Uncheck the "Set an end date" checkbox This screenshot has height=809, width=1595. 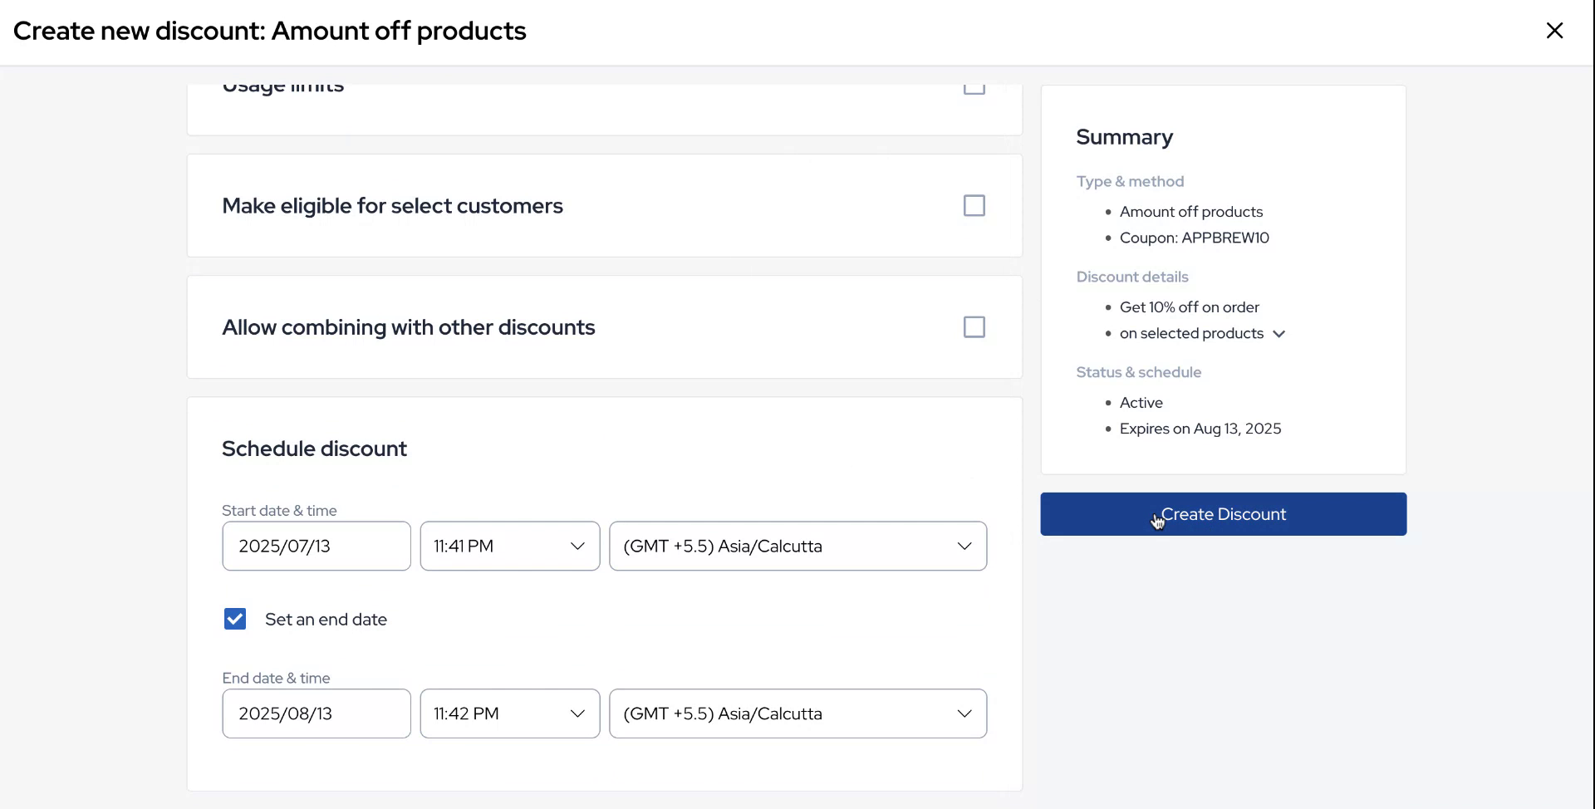click(235, 619)
